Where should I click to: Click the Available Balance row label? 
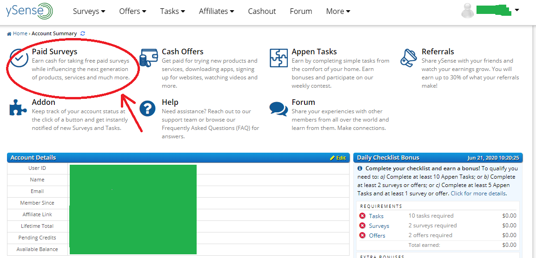tap(37, 249)
